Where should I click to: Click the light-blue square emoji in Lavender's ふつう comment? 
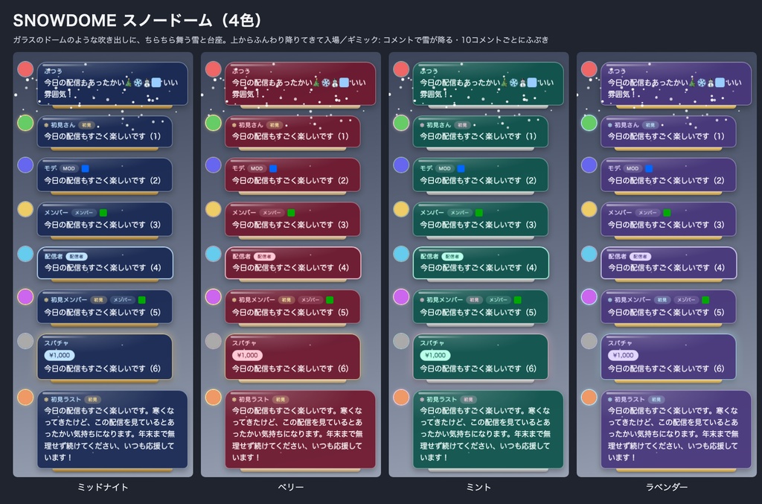click(x=720, y=83)
